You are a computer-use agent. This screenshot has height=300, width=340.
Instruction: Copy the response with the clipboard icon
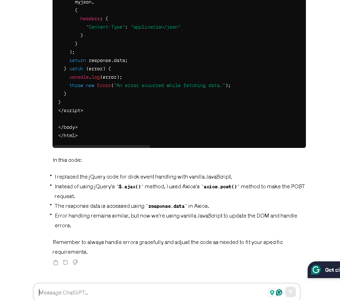(56, 263)
